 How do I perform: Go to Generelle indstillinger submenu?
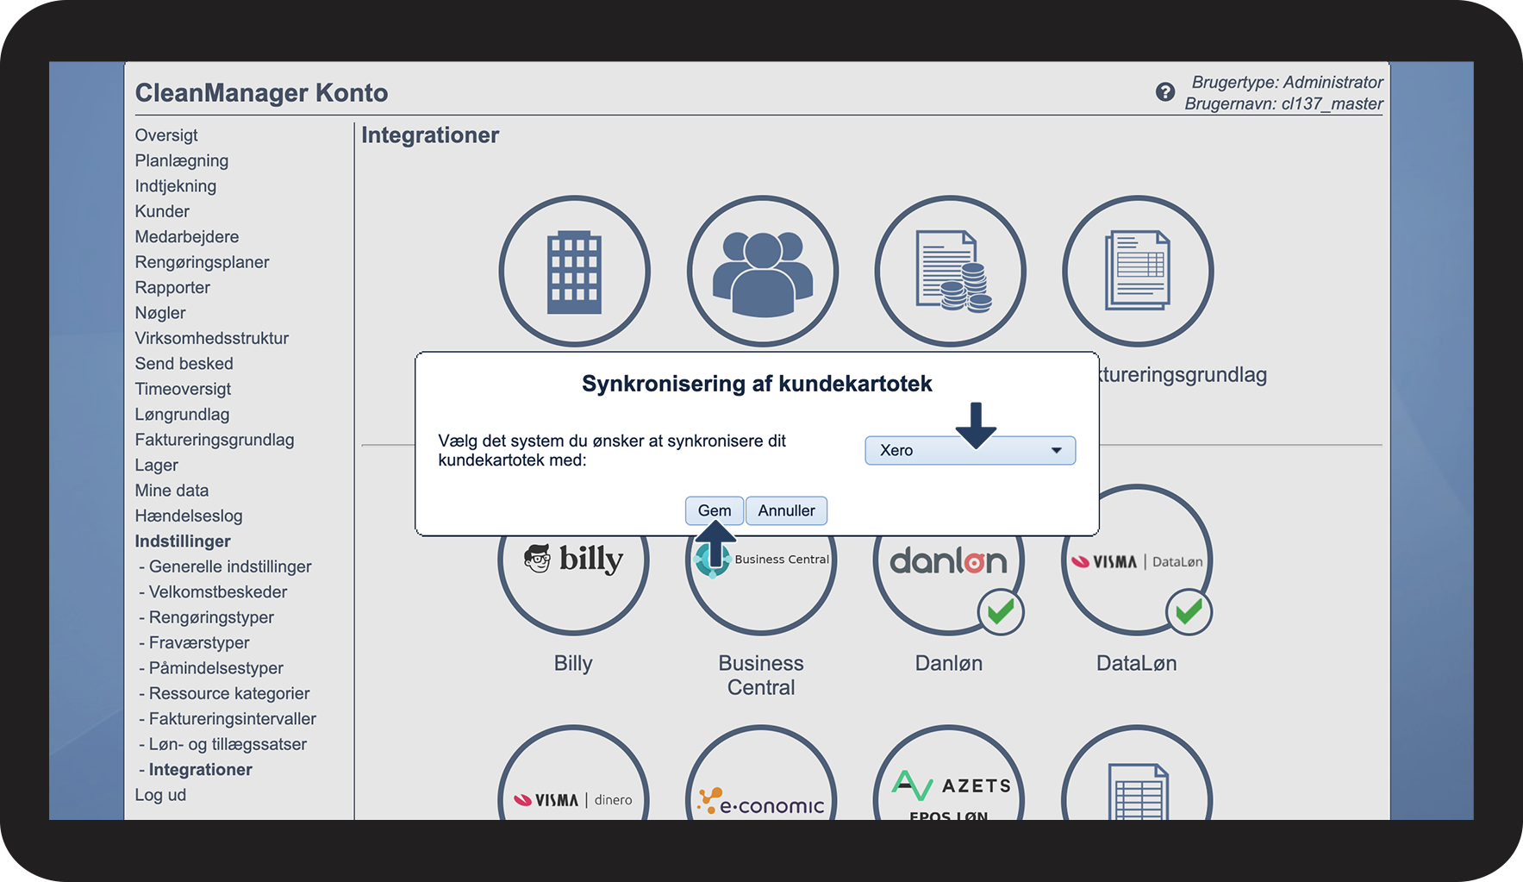point(230,566)
